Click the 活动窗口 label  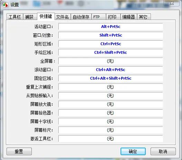click(x=44, y=27)
